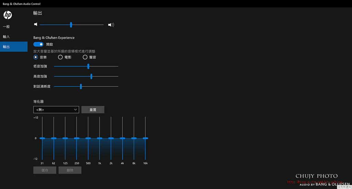Image resolution: width=352 pixels, height=189 pixels.
Task: Click the 1k equalizer band handle
Action: (x=99, y=138)
